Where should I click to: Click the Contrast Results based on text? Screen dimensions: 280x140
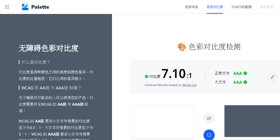tap(163, 85)
